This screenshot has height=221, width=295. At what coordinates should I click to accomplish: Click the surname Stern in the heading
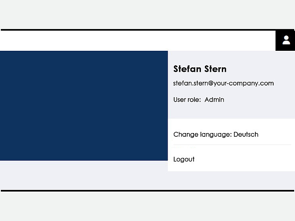click(215, 69)
